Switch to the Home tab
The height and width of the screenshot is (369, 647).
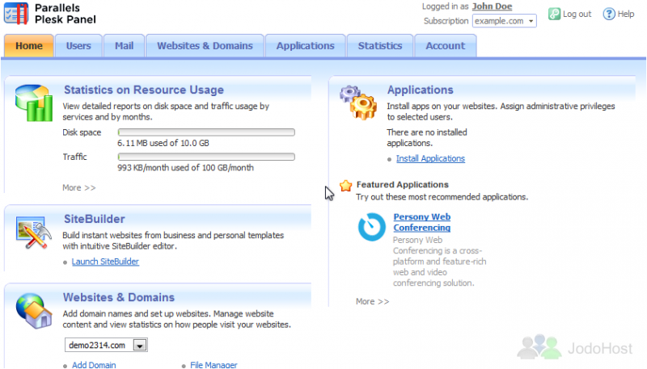[x=29, y=46]
